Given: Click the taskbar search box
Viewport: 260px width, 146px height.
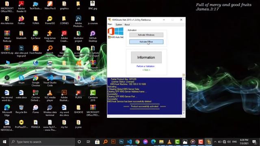Looking at the screenshot, I should (42, 142).
